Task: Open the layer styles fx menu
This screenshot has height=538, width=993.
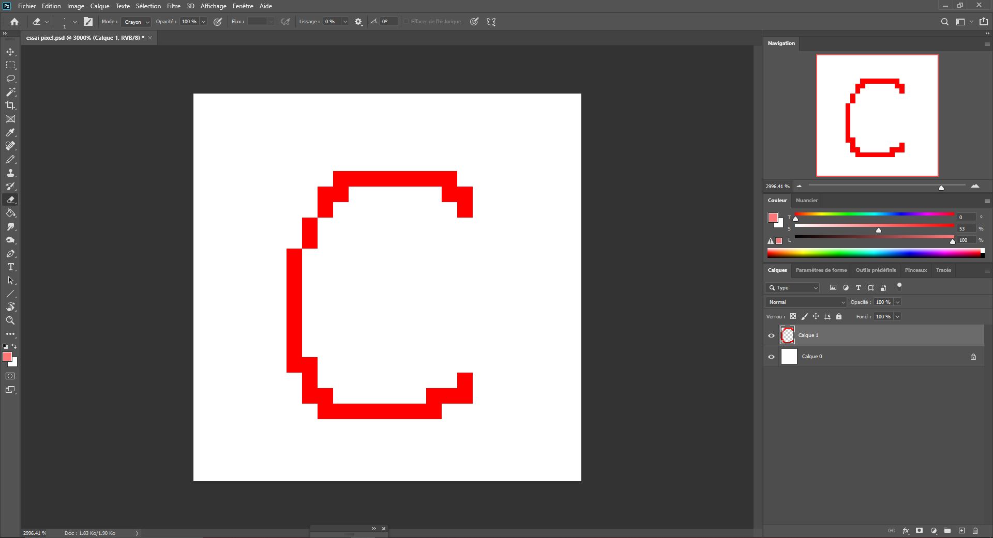Action: 906,531
